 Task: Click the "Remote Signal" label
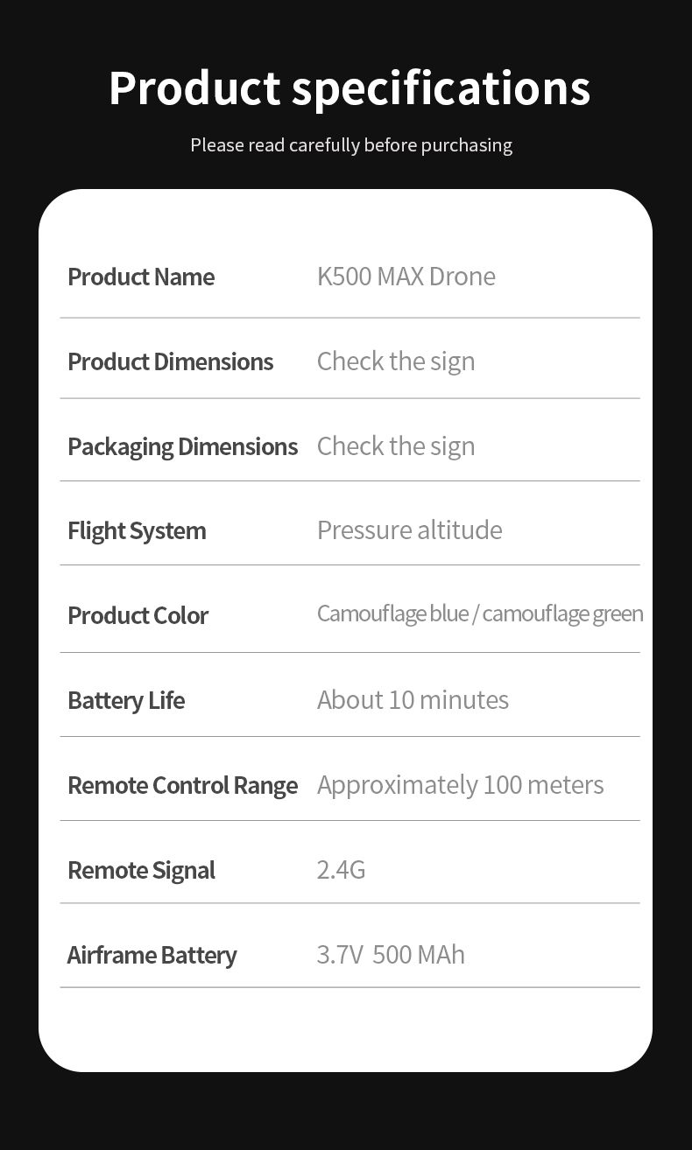pyautogui.click(x=141, y=870)
